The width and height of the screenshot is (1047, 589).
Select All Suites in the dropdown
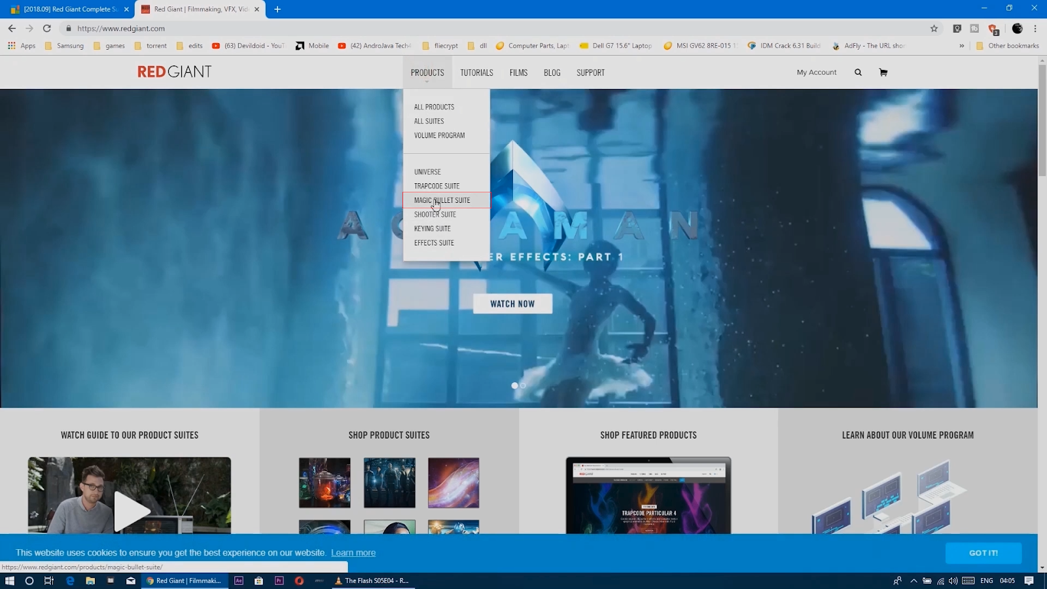429,121
